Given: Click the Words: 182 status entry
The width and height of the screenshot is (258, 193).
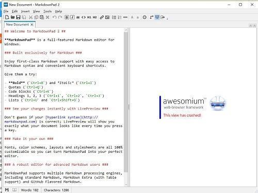Looking at the screenshot, I should coord(30,190).
